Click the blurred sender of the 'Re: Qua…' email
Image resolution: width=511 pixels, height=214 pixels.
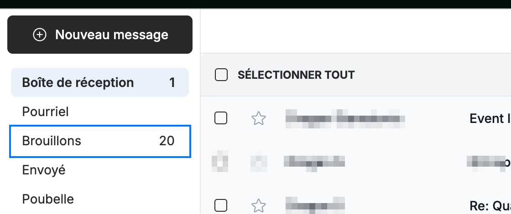tap(315, 204)
